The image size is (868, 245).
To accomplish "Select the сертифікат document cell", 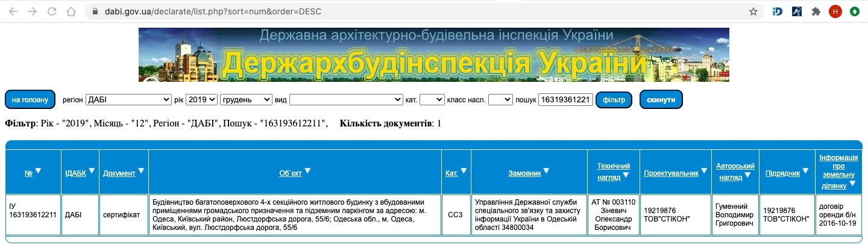I will [124, 214].
